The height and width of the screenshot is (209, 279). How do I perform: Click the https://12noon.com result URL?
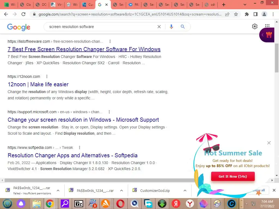24,76
